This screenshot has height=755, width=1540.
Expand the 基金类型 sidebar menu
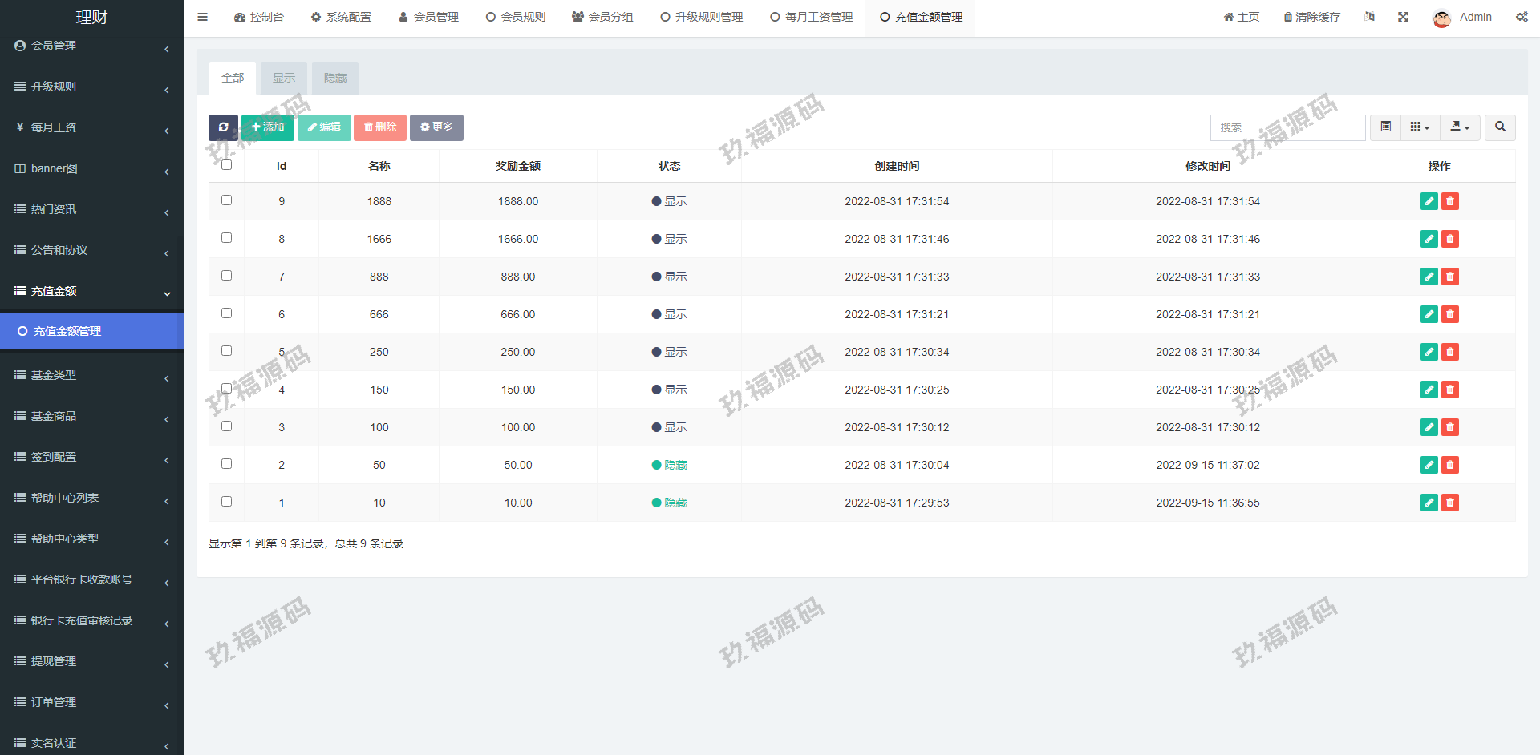tap(91, 375)
